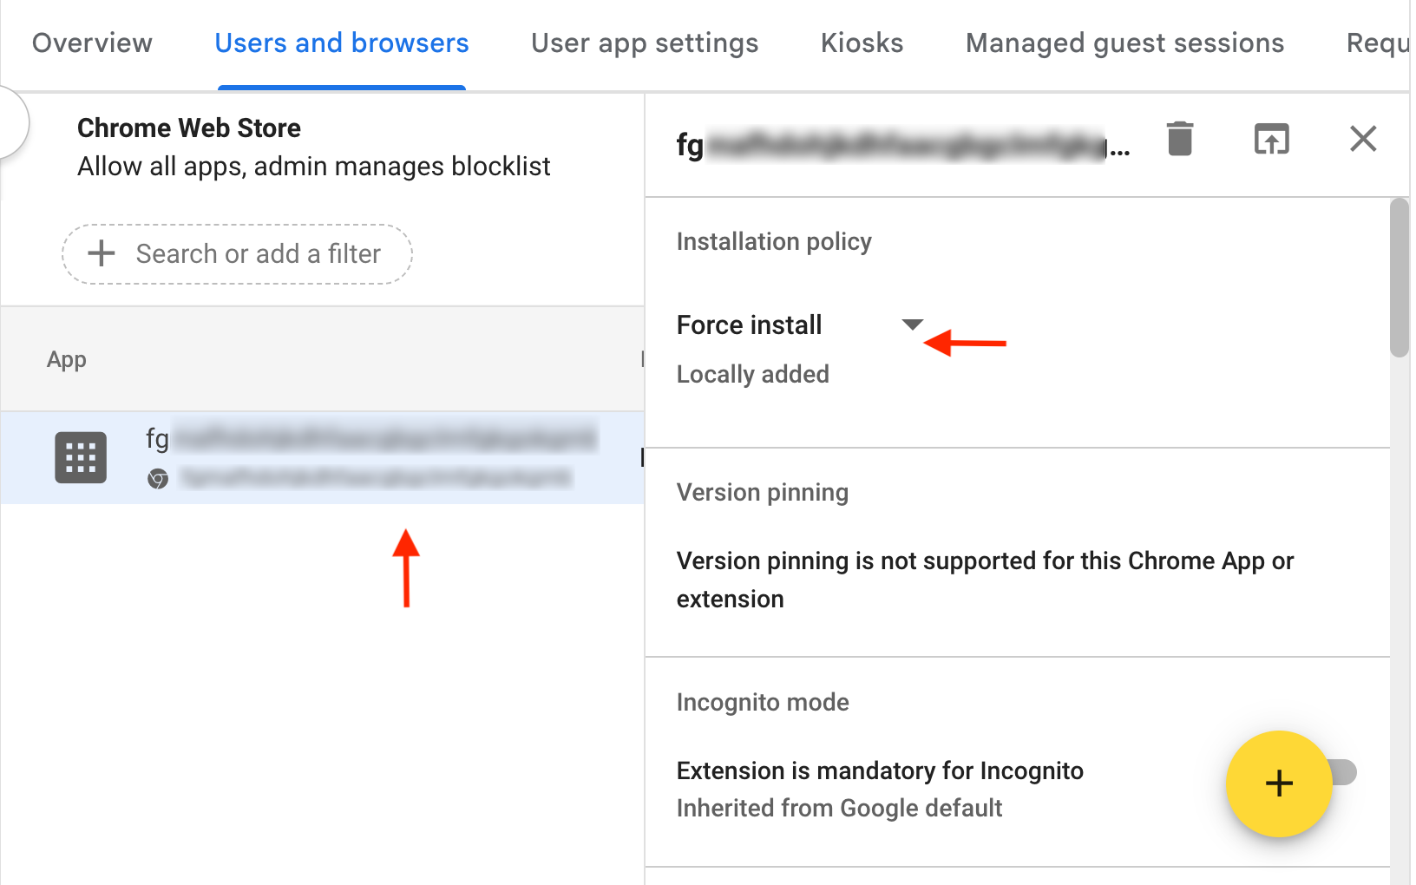Click the yellow add button
Screen dimensions: 1416x885
(1279, 783)
